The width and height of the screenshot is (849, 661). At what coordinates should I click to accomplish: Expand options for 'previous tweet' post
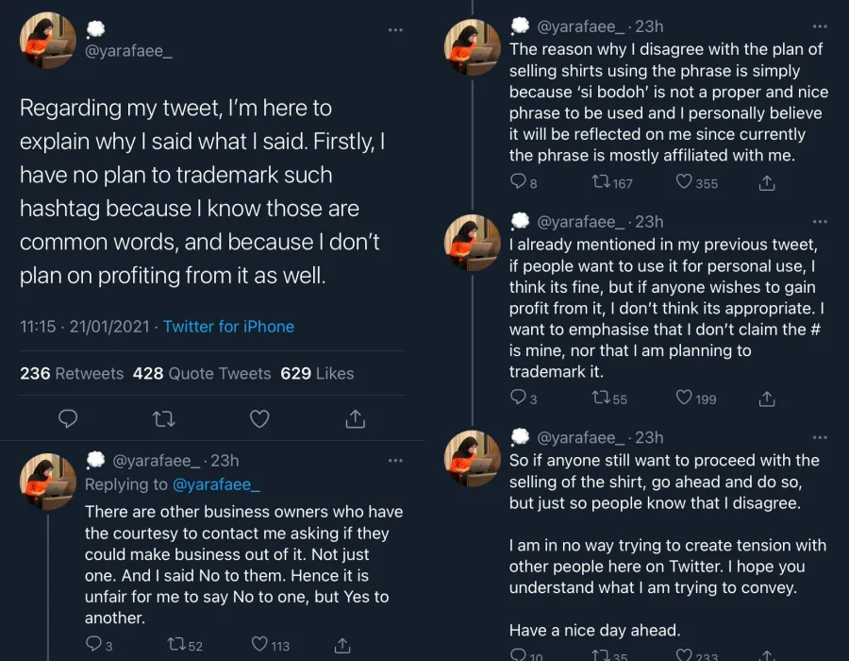tap(819, 222)
